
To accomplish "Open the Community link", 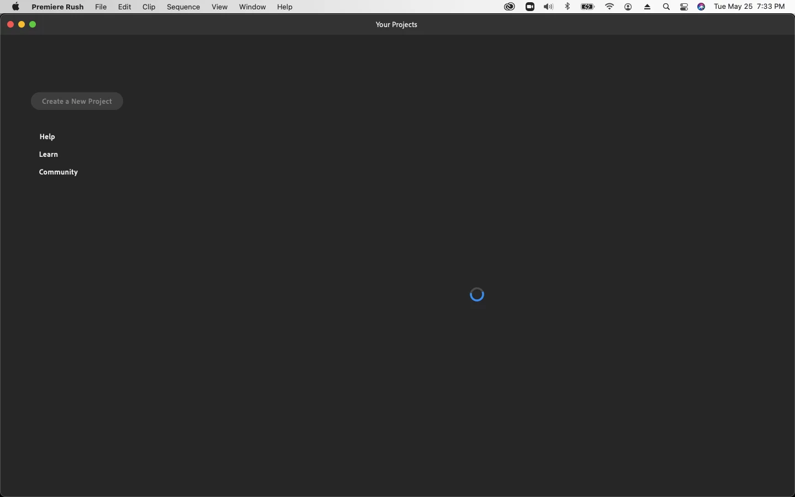I will point(59,172).
